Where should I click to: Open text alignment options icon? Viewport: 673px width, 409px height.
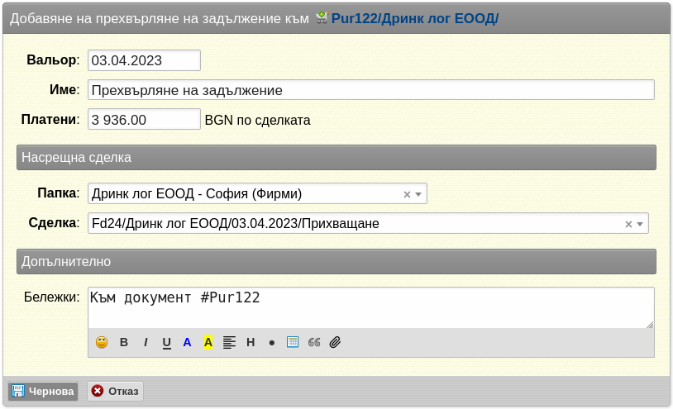pyautogui.click(x=229, y=342)
